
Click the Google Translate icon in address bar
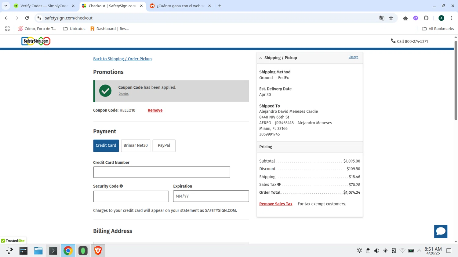[382, 18]
